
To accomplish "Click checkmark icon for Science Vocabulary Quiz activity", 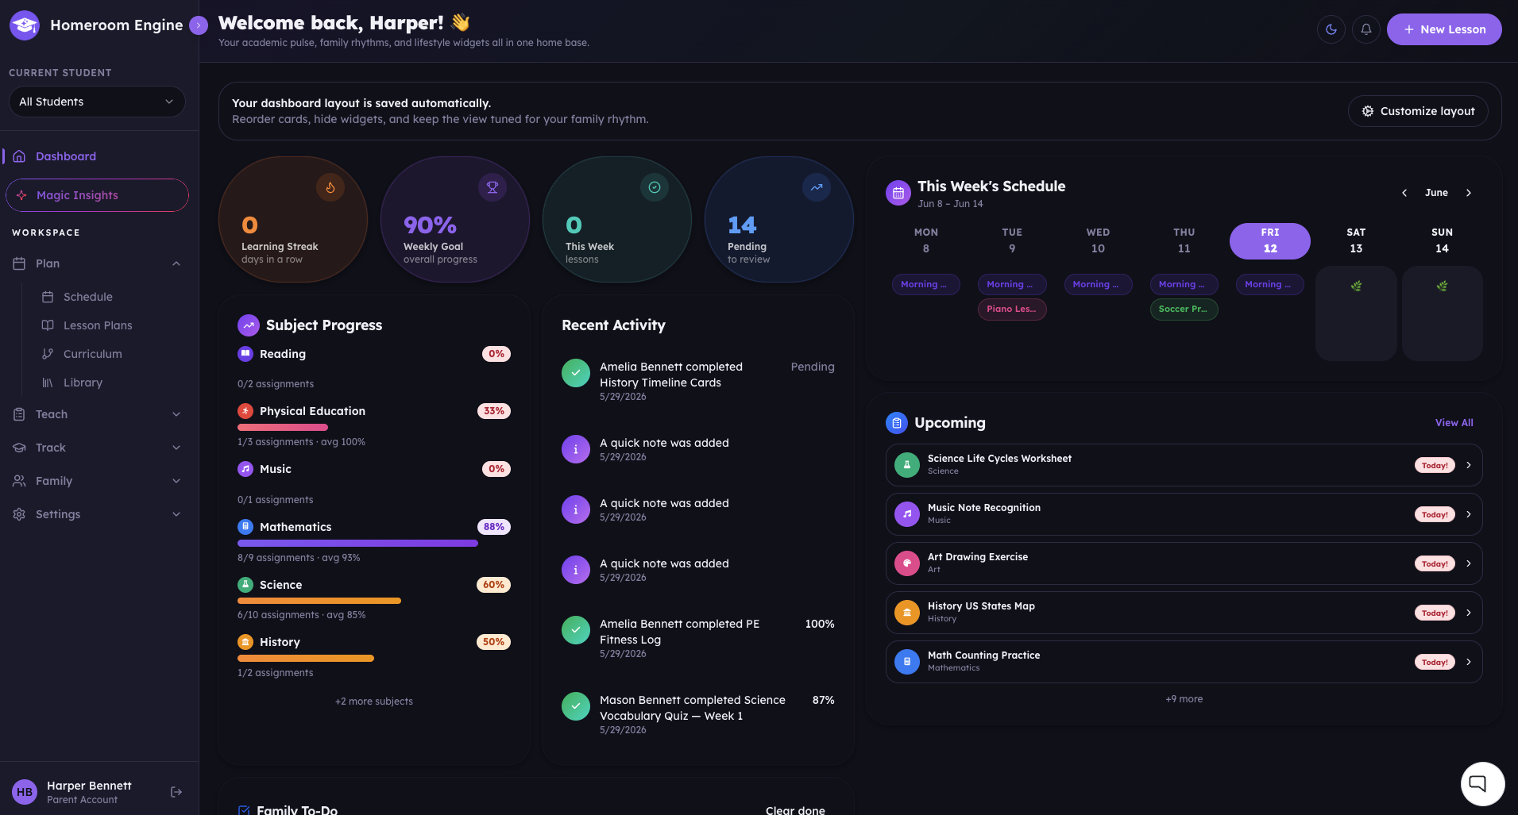I will (x=576, y=706).
